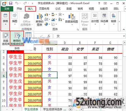Select column G header
The width and height of the screenshot is (126, 111).
(x=110, y=43)
